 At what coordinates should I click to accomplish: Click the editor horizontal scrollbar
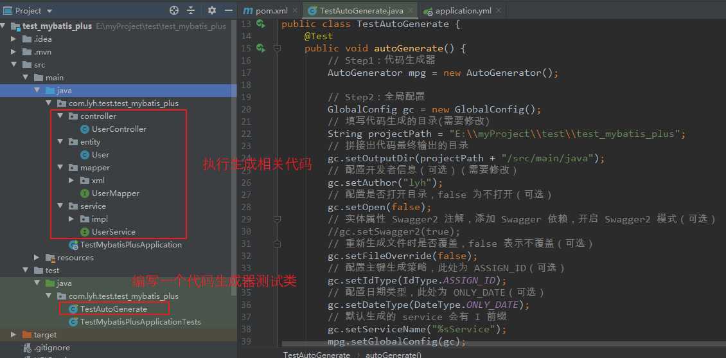[450, 345]
